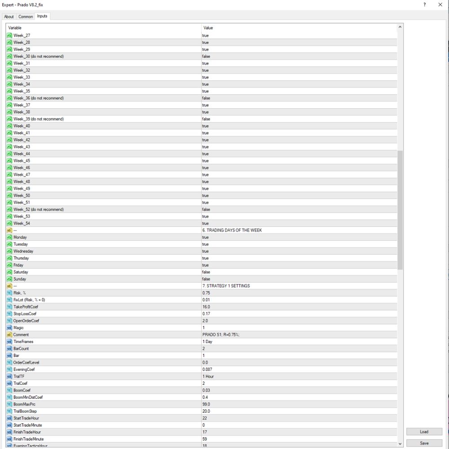Viewport: 449px width, 449px height.
Task: Click the Saturday boolean variable icon
Action: (x=9, y=272)
